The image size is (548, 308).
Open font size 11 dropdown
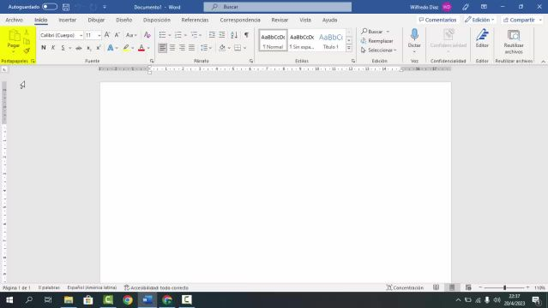[99, 35]
